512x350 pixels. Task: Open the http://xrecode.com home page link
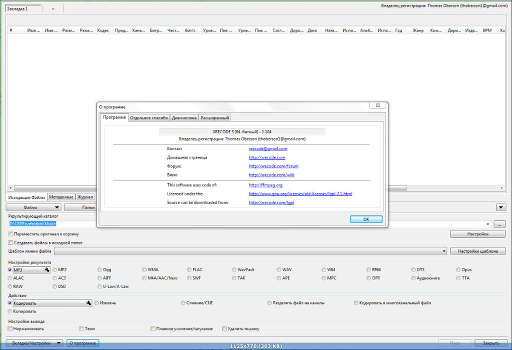[267, 158]
